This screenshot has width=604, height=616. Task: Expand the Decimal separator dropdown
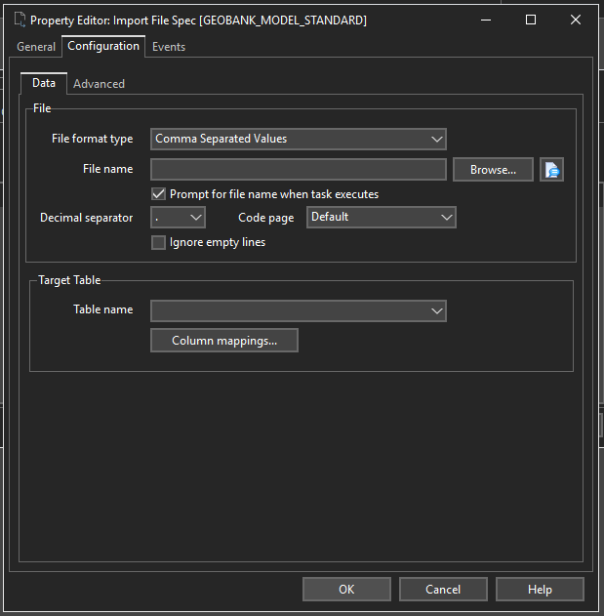179,217
